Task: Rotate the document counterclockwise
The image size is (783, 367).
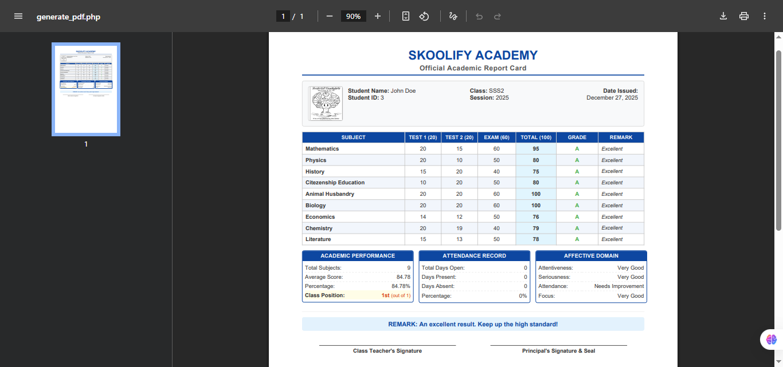Action: coord(424,16)
